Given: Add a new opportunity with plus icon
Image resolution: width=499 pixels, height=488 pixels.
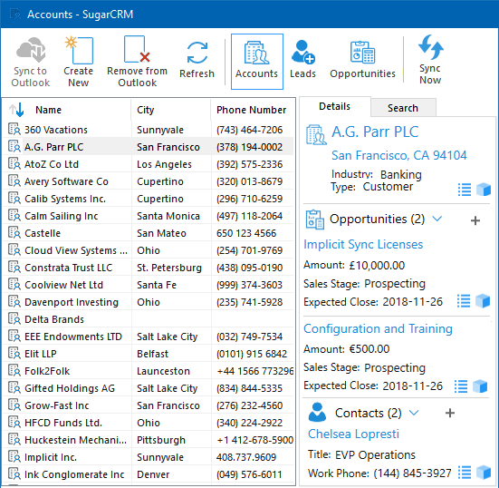Looking at the screenshot, I should click(x=475, y=220).
